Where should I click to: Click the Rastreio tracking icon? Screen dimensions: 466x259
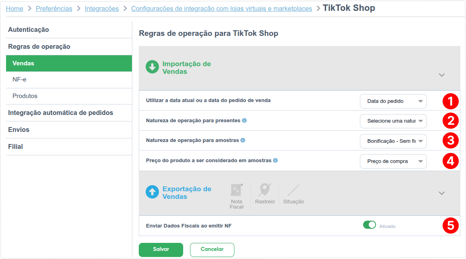tap(265, 190)
